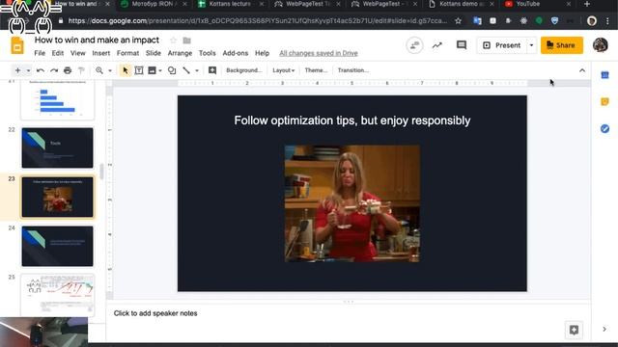Open the Add-ons menu
This screenshot has height=347, width=618.
236,53
